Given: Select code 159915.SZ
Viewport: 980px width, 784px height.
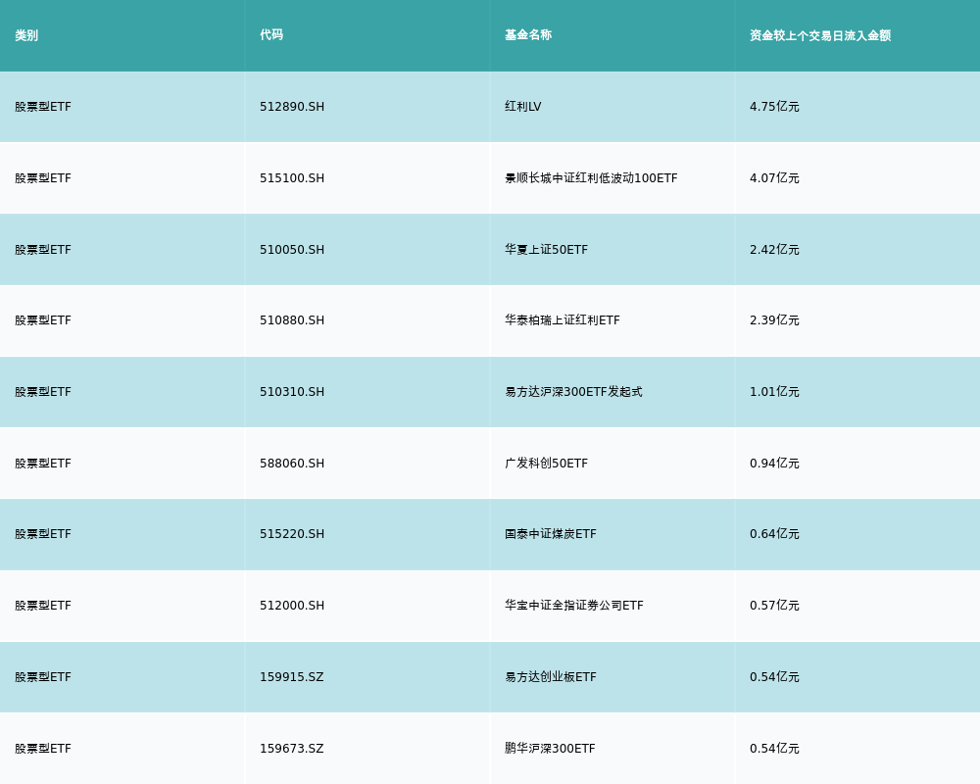Looking at the screenshot, I should pyautogui.click(x=292, y=677).
